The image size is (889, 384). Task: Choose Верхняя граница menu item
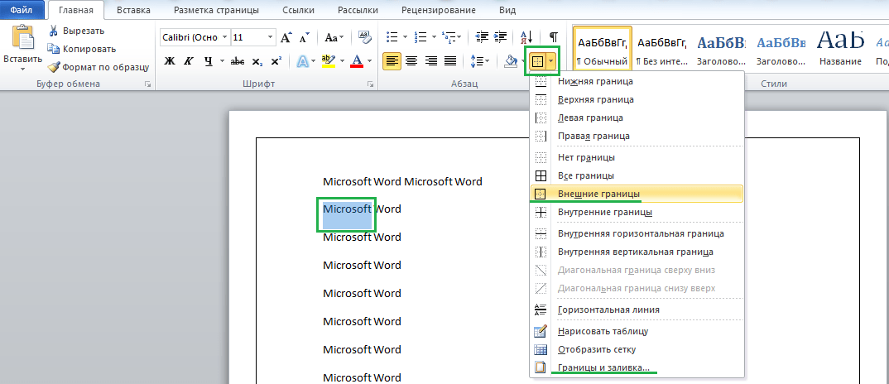(x=637, y=99)
